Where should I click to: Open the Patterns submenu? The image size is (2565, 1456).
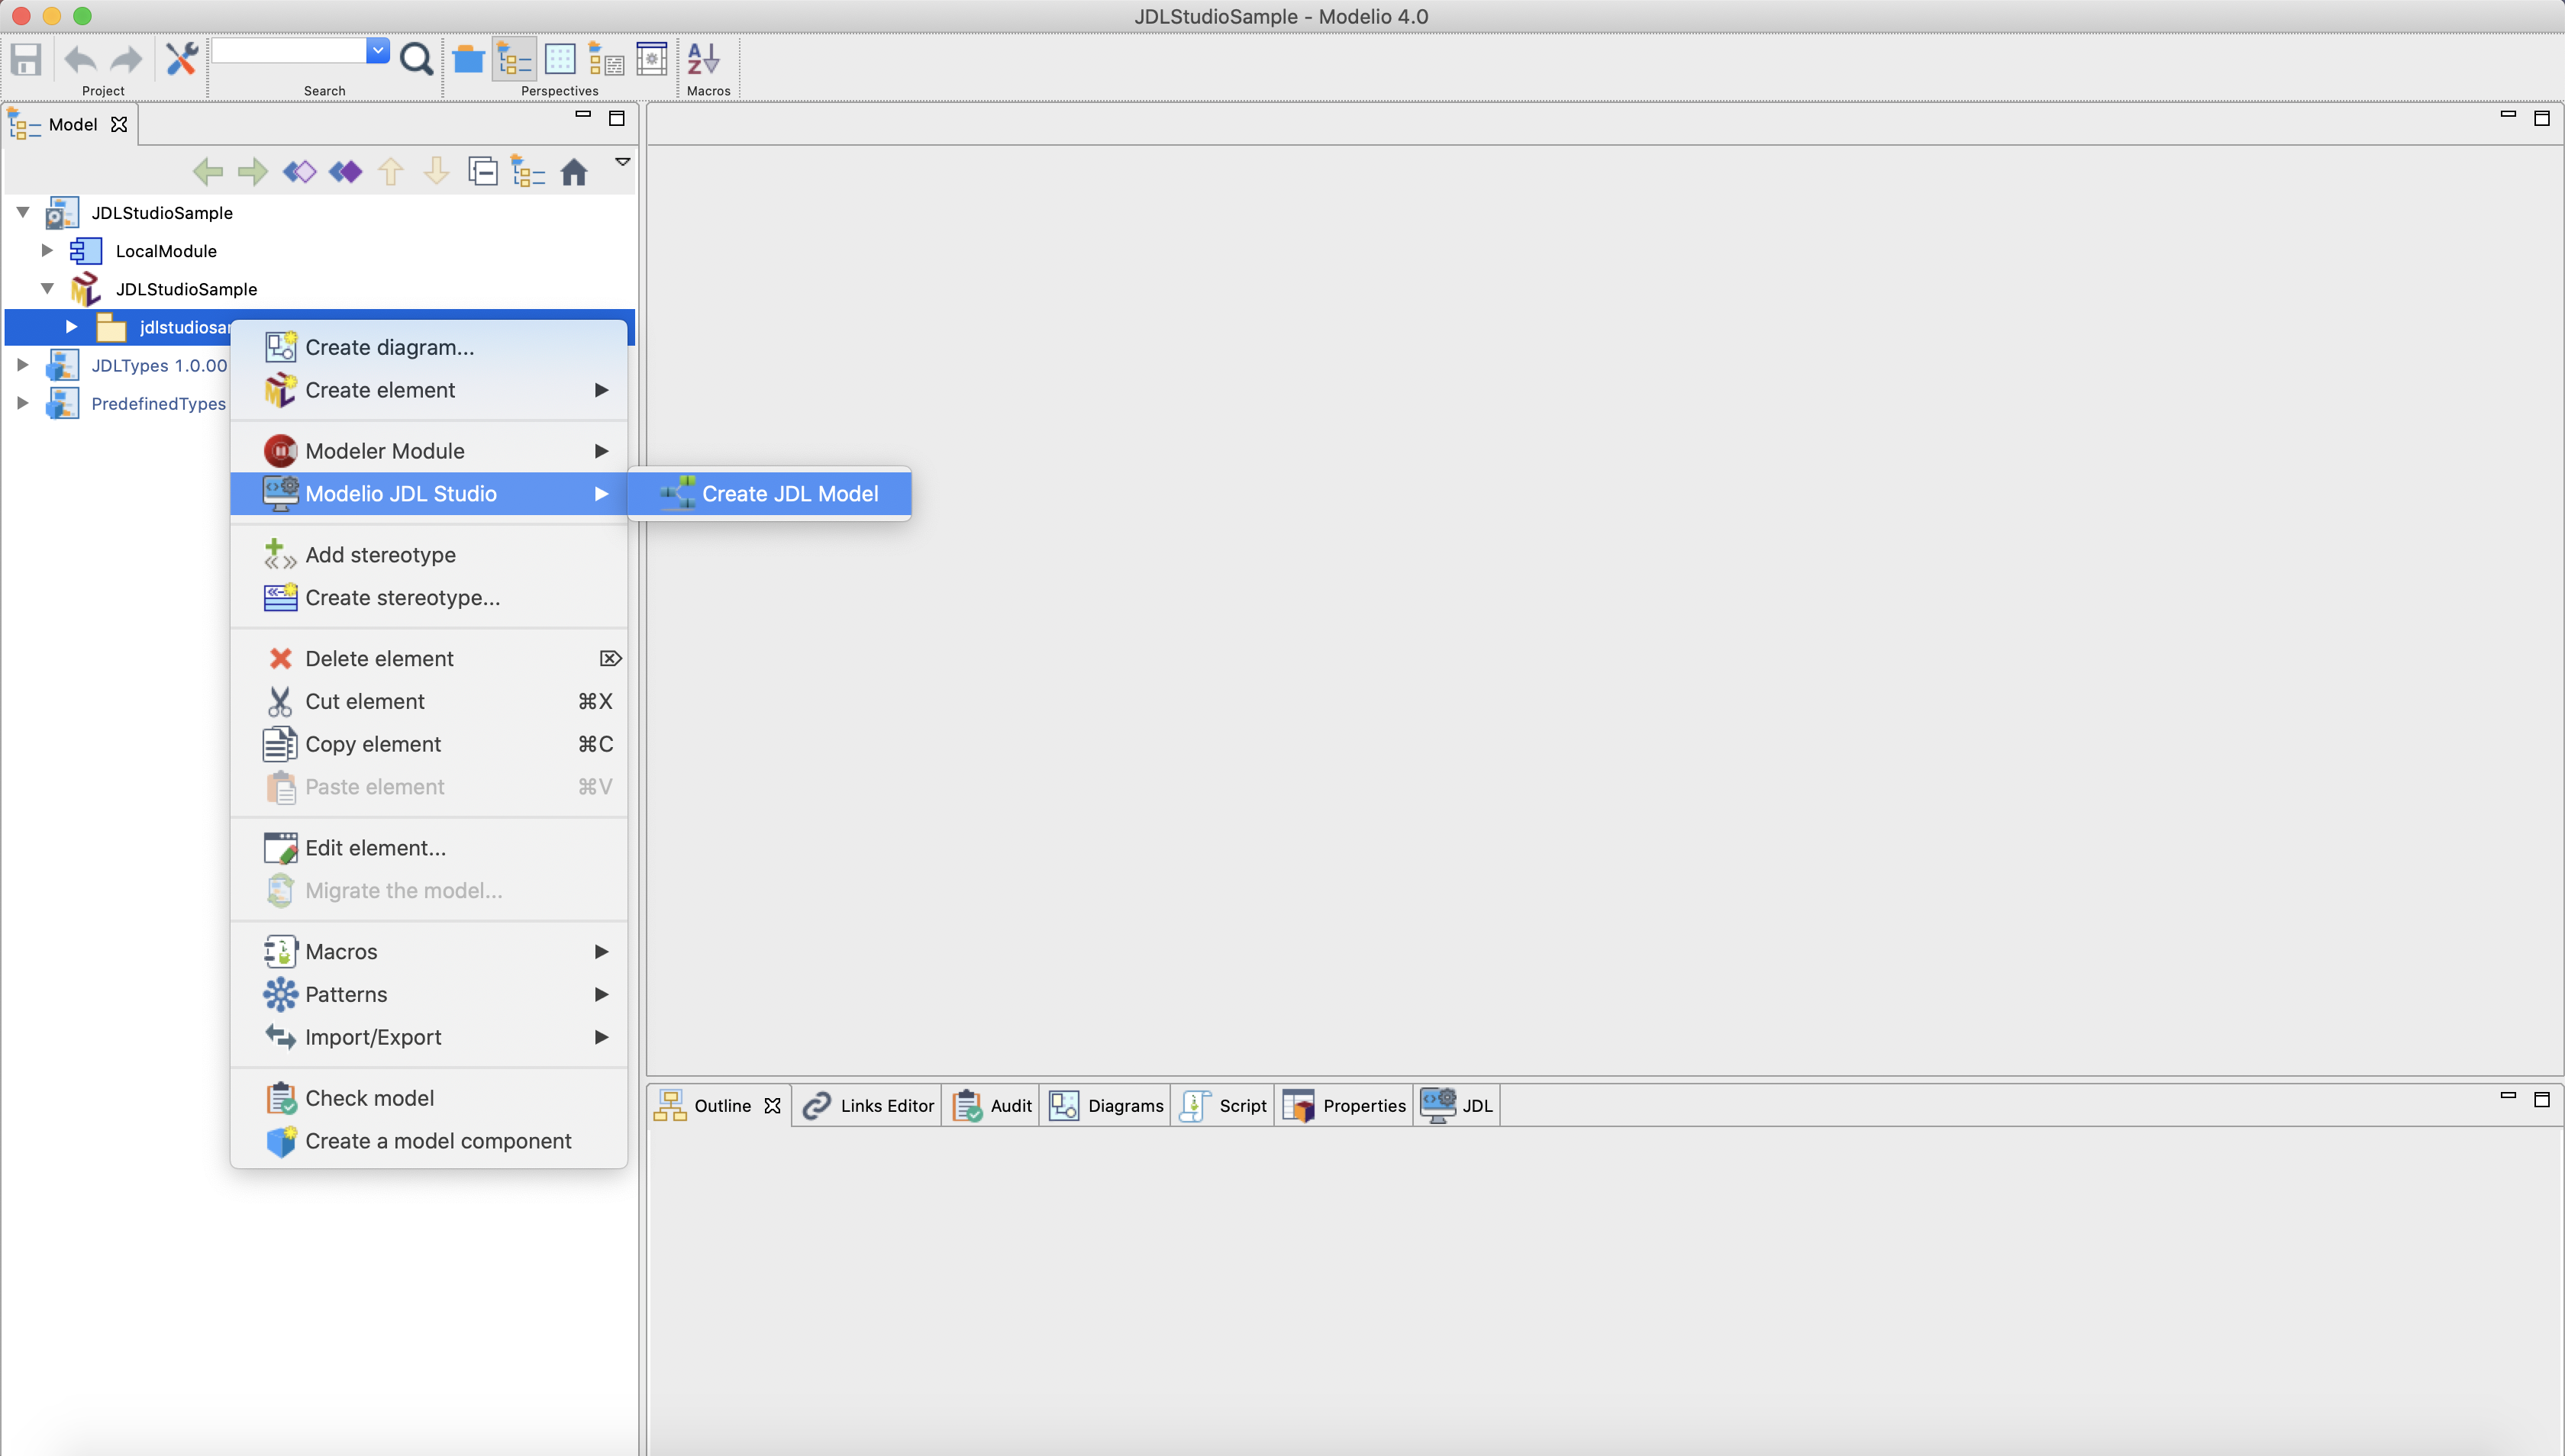pos(429,995)
